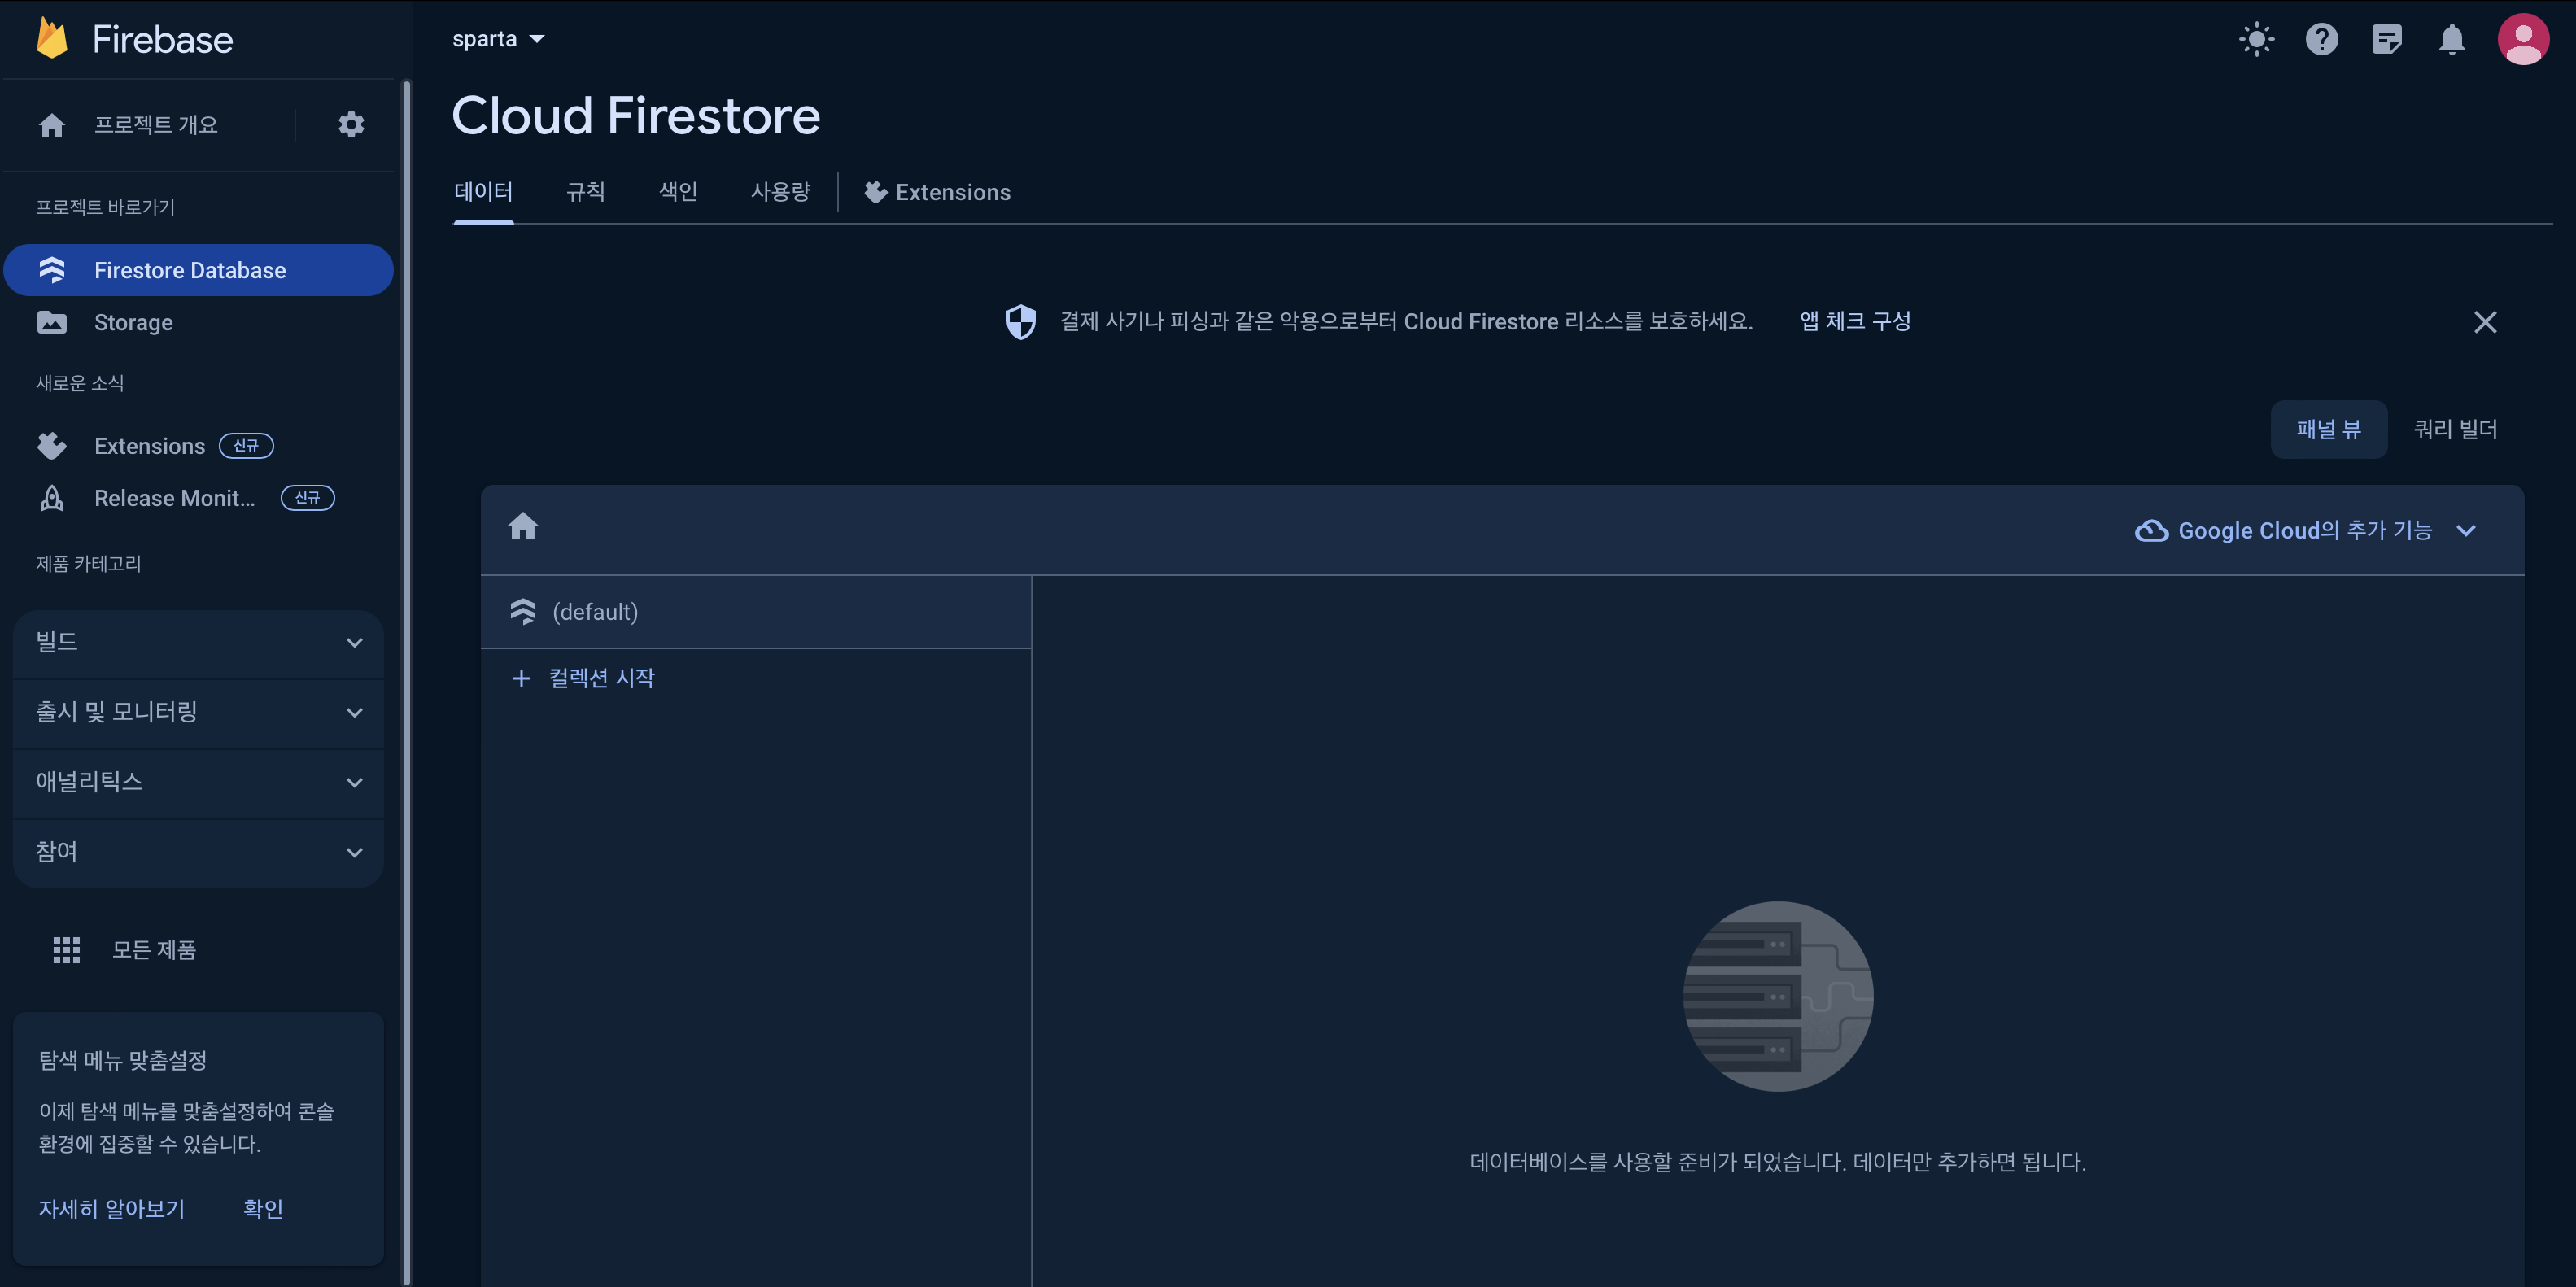2576x1287 pixels.
Task: Switch to the 색인 tab
Action: point(678,192)
